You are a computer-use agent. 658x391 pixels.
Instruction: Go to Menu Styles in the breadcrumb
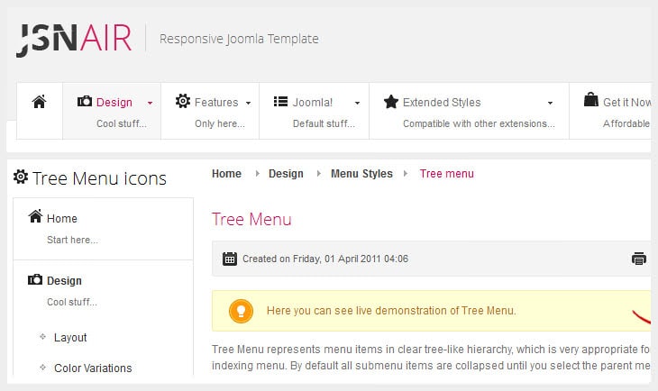point(361,174)
